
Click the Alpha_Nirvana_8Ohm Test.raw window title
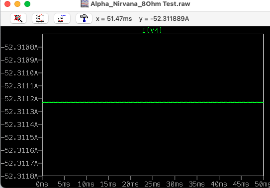[x=140, y=4]
